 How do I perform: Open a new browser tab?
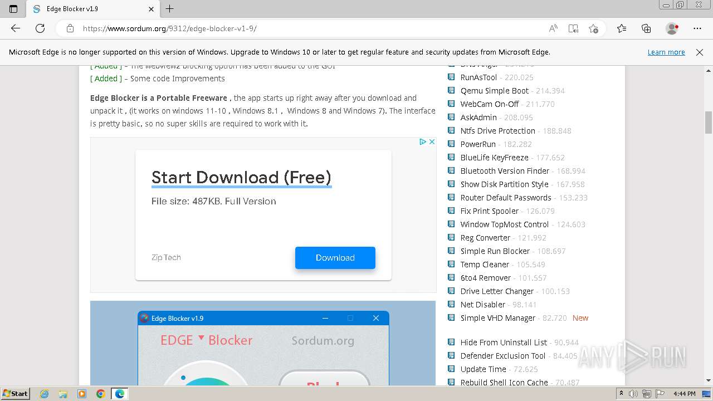point(170,9)
